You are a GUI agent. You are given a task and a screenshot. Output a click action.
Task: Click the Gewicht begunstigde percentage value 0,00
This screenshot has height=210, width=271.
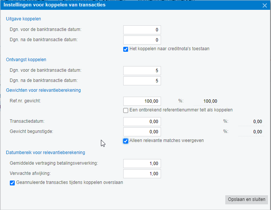coord(257,132)
